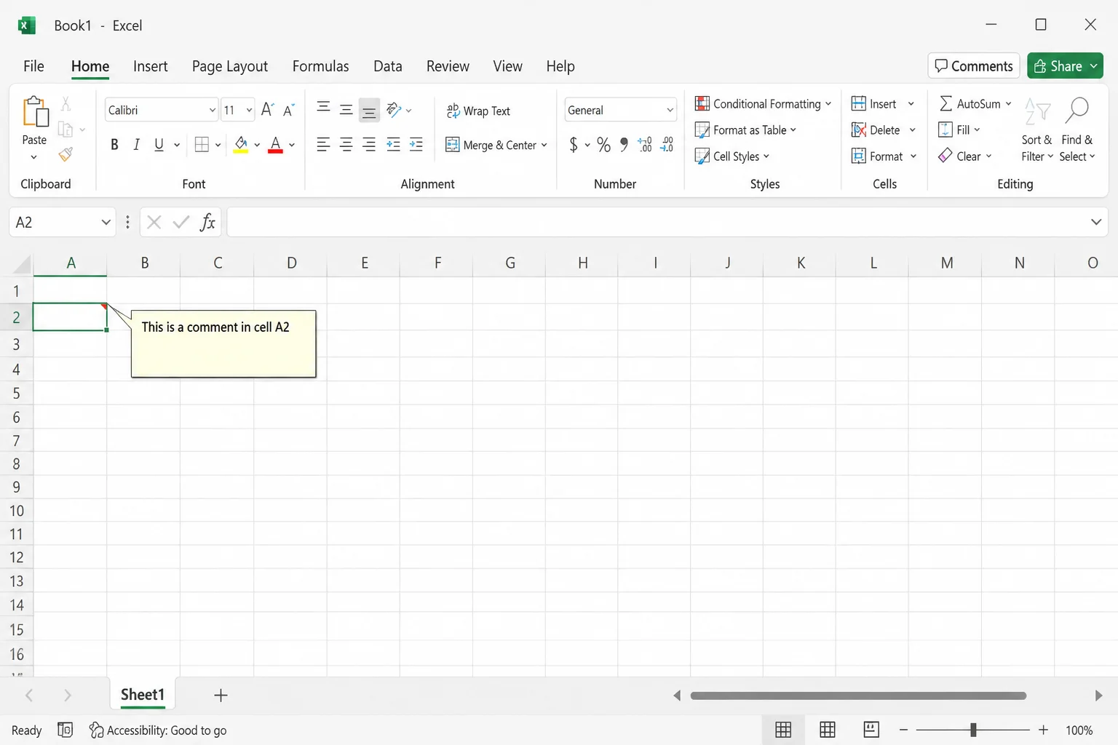1118x745 pixels.
Task: Switch to Page Layout view icon
Action: point(828,730)
